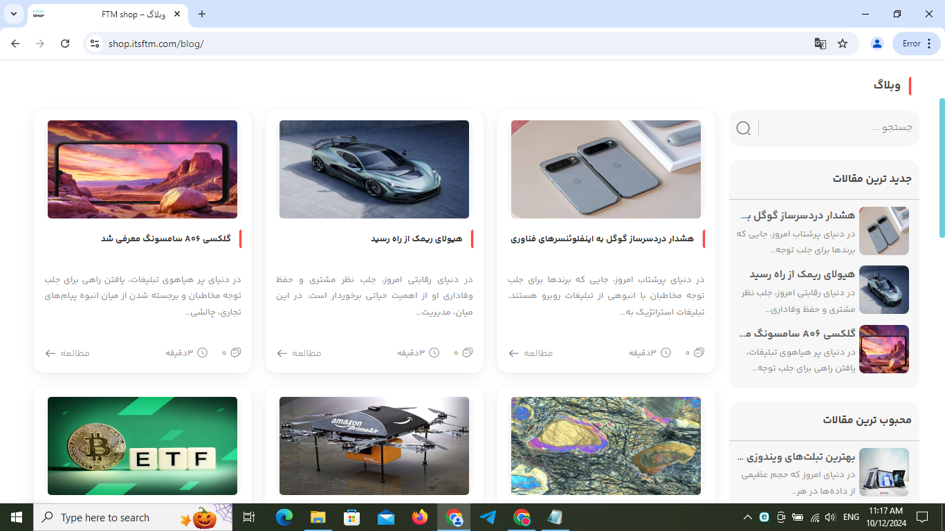Click the magnifier icon in the blog search box
945x531 pixels.
(743, 128)
